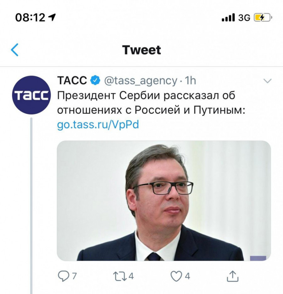Tap the location arrow in status bar
This screenshot has height=294, width=283.
[52, 18]
